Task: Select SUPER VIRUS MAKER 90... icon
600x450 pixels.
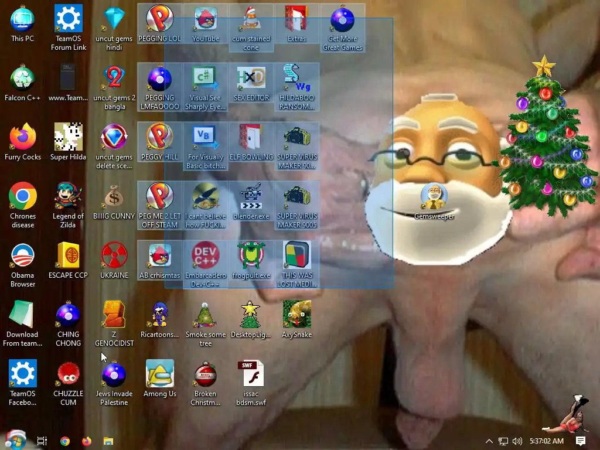Action: click(296, 146)
